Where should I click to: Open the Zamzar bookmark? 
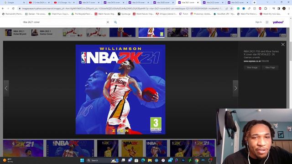tap(36, 14)
